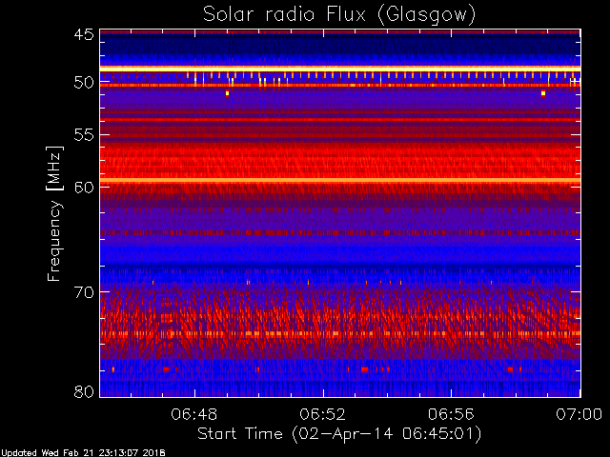
Task: Click the 80 frequency axis label
Action: click(84, 391)
